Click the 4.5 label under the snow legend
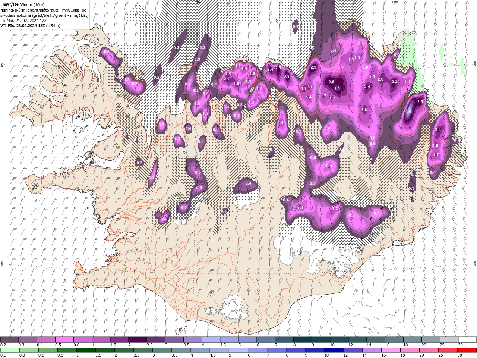The width and height of the screenshot is (477, 358). click(x=223, y=345)
